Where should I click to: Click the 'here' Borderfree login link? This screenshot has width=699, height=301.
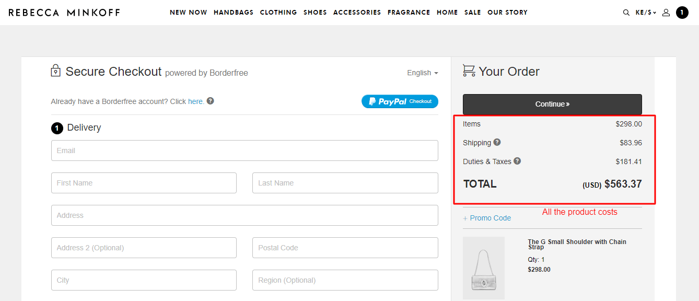click(196, 101)
